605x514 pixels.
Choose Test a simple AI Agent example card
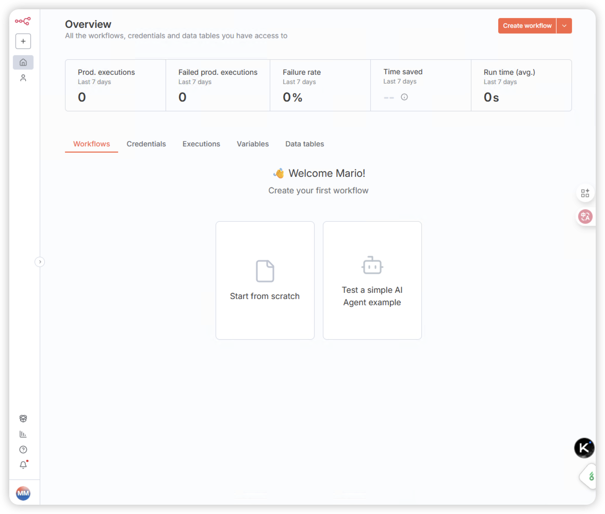[372, 280]
